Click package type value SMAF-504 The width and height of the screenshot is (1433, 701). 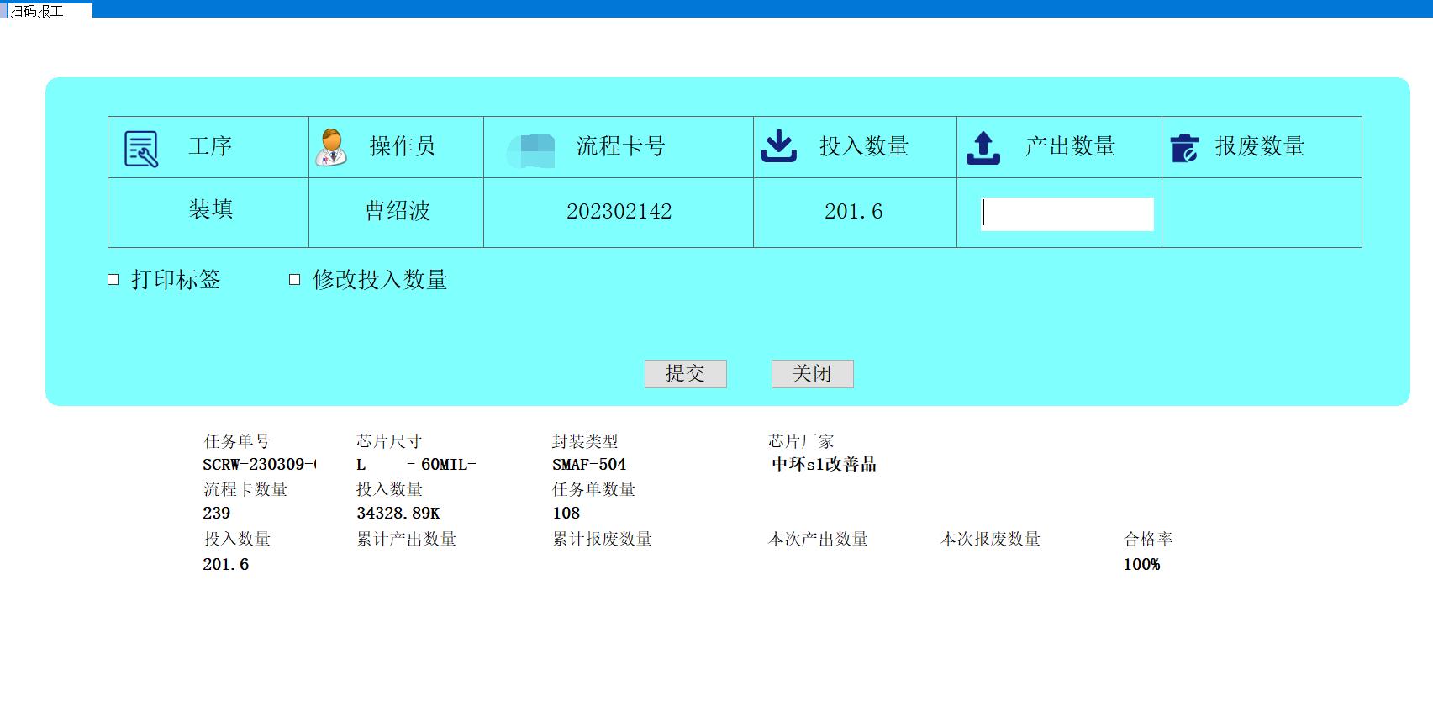point(588,465)
